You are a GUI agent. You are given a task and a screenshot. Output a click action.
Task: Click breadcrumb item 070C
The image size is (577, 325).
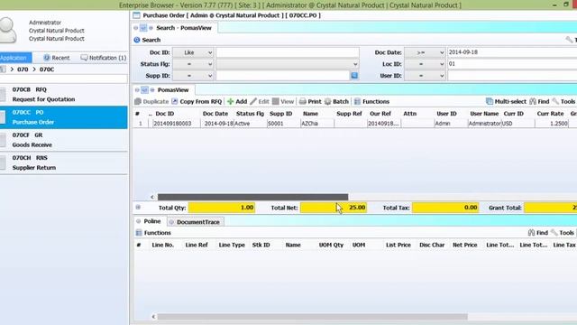pyautogui.click(x=47, y=70)
